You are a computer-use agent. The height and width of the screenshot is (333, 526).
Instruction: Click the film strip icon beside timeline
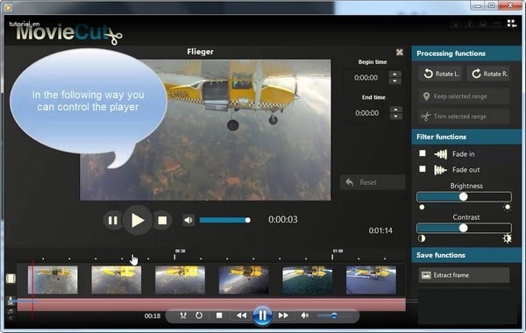[x=11, y=279]
